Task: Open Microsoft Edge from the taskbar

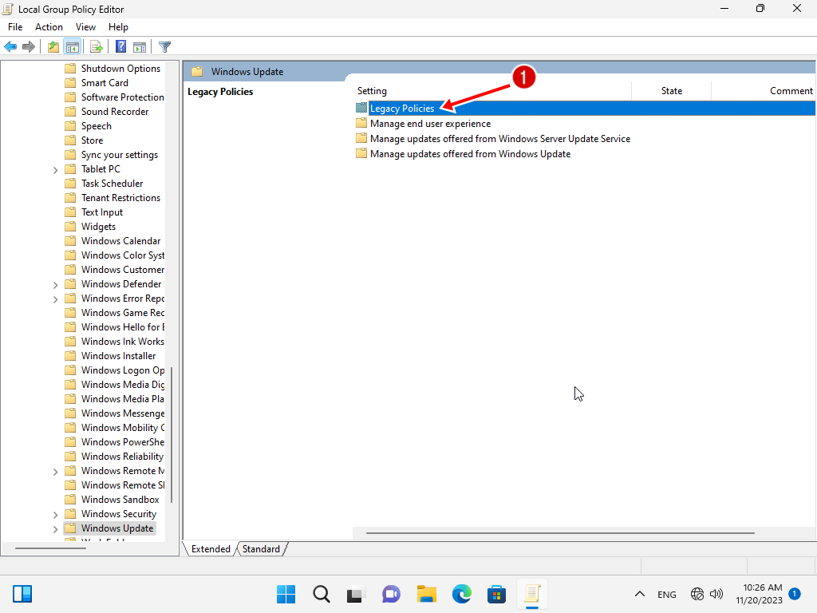Action: tap(462, 594)
